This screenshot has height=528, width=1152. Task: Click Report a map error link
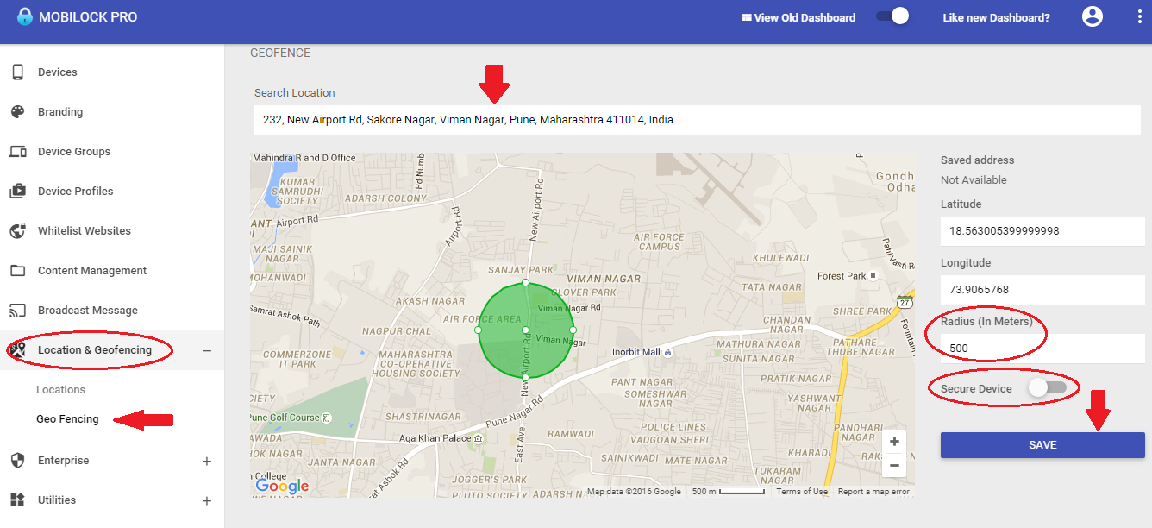[873, 492]
